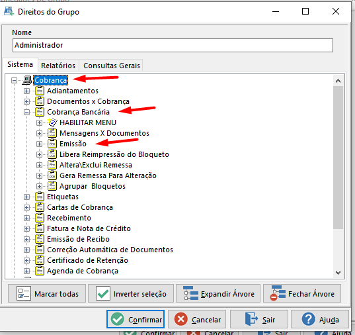
Task: Open Ajuda help button
Action: coord(320,319)
